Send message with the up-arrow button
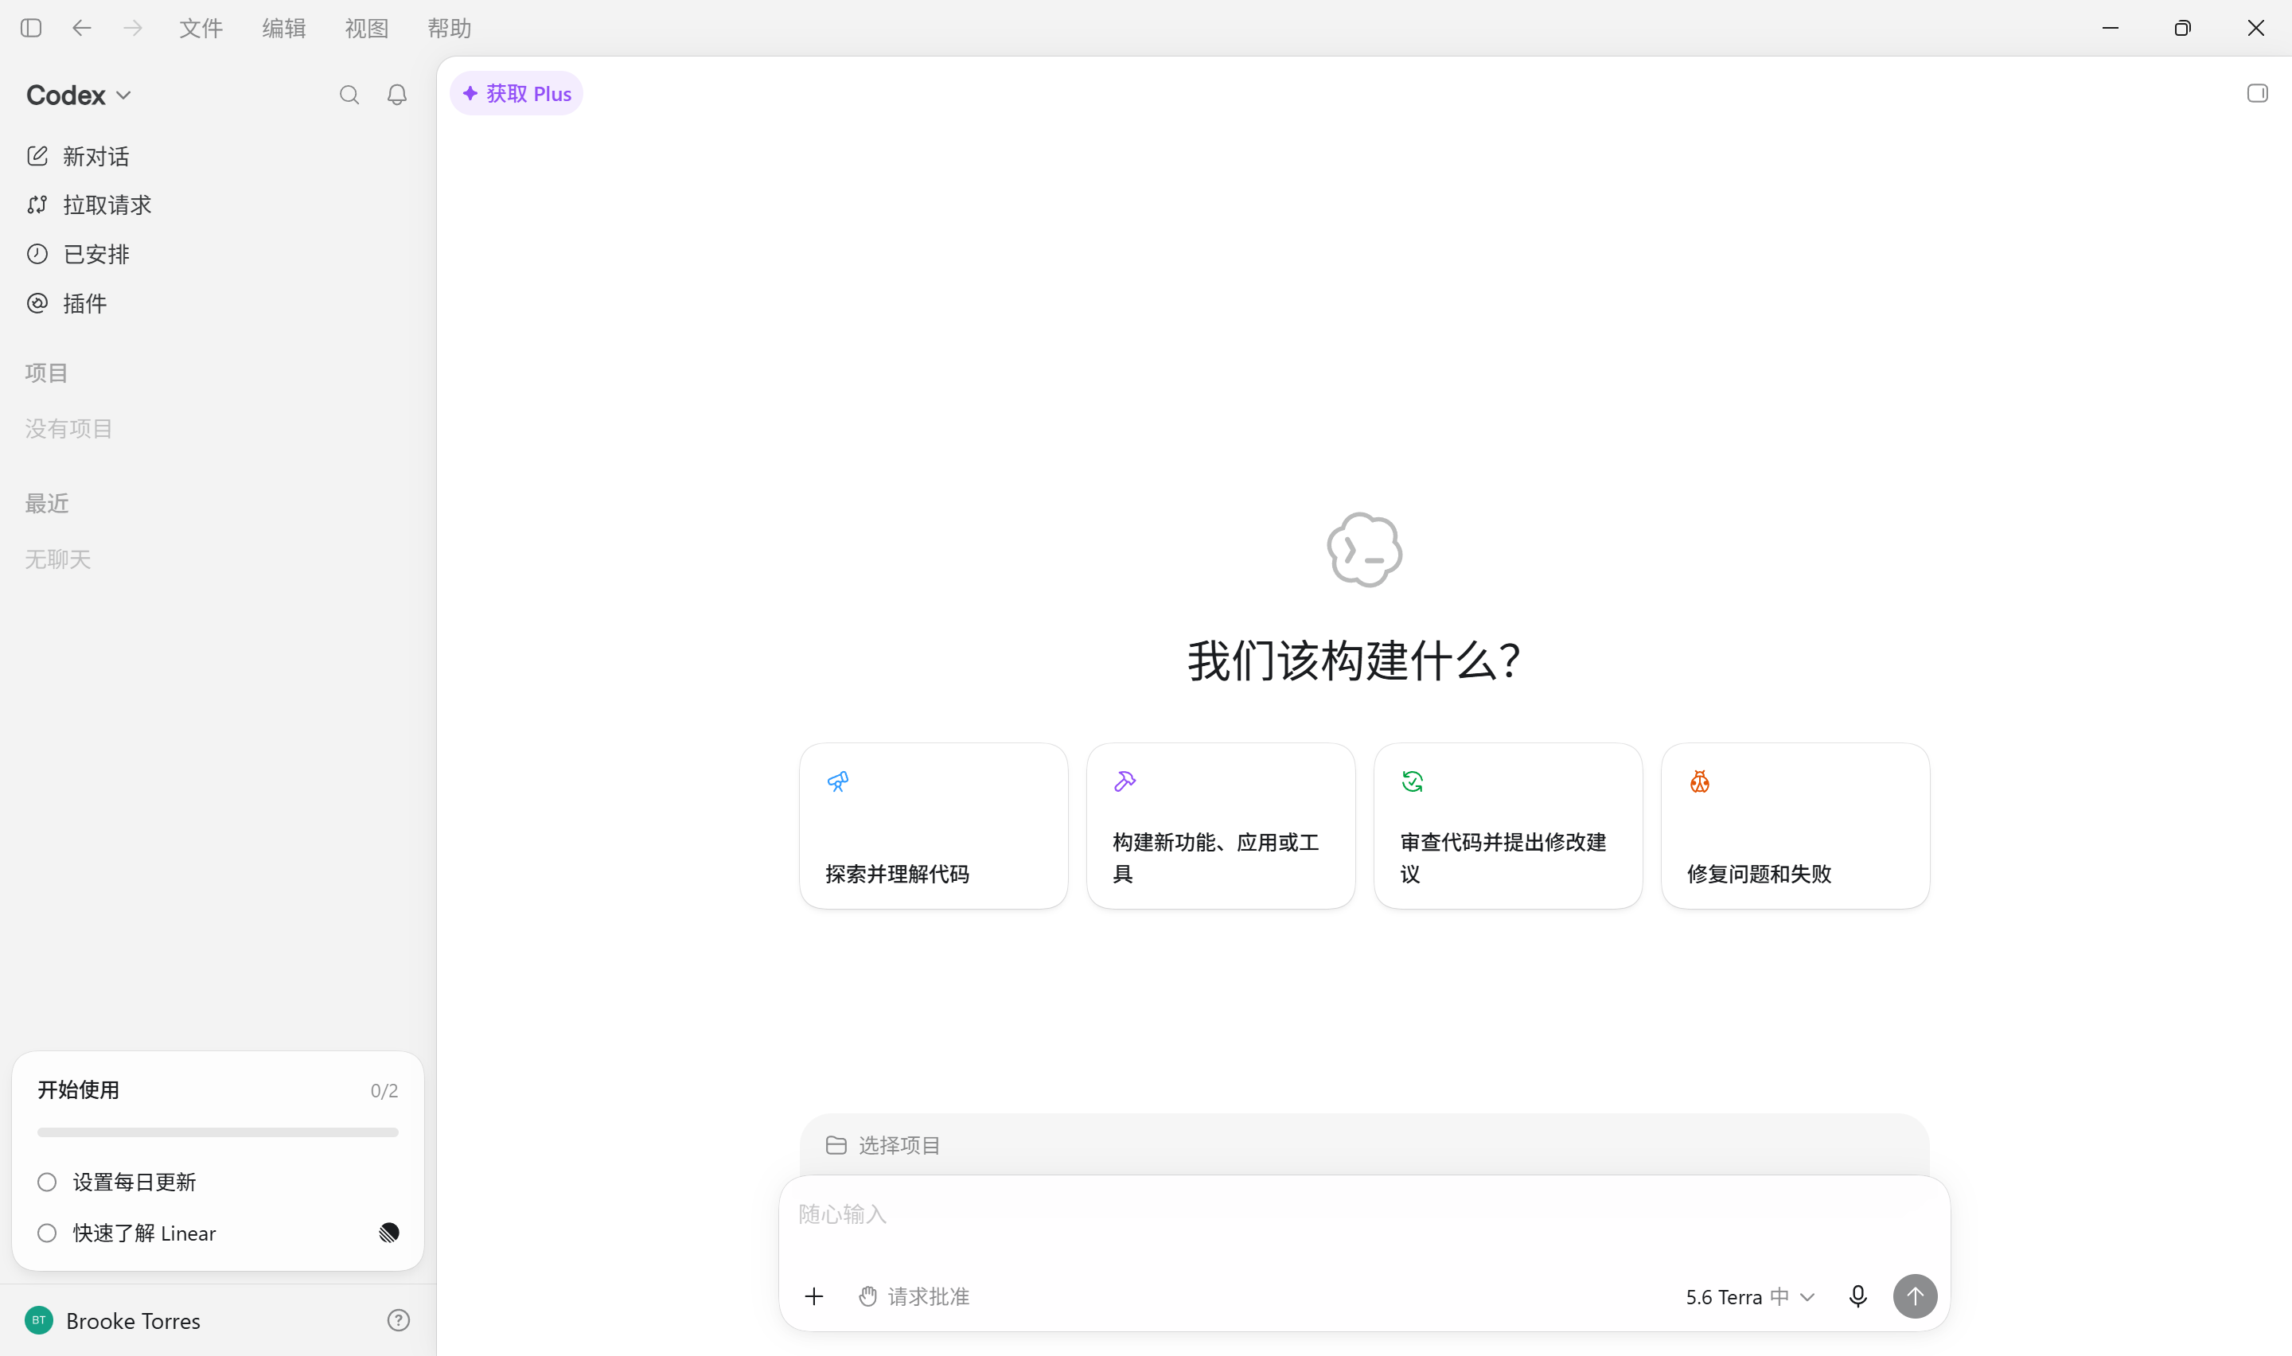This screenshot has height=1356, width=2292. (x=1915, y=1296)
